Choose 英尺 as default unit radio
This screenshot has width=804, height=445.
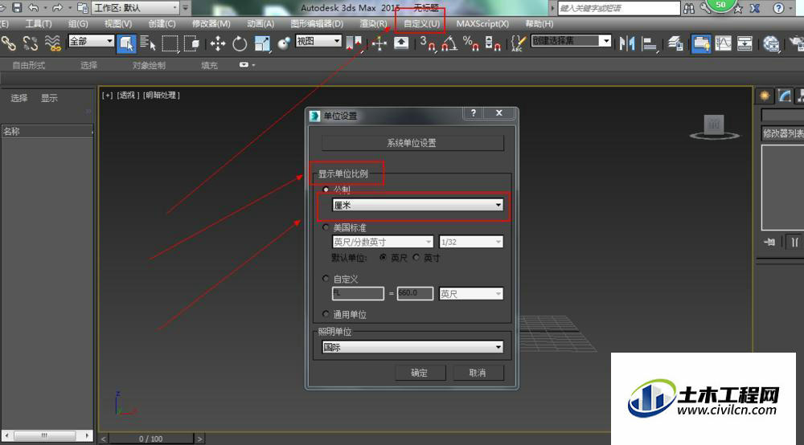tap(383, 257)
